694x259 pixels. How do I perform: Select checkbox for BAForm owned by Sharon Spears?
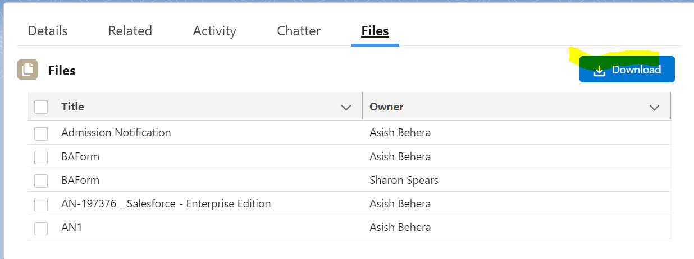pyautogui.click(x=41, y=181)
